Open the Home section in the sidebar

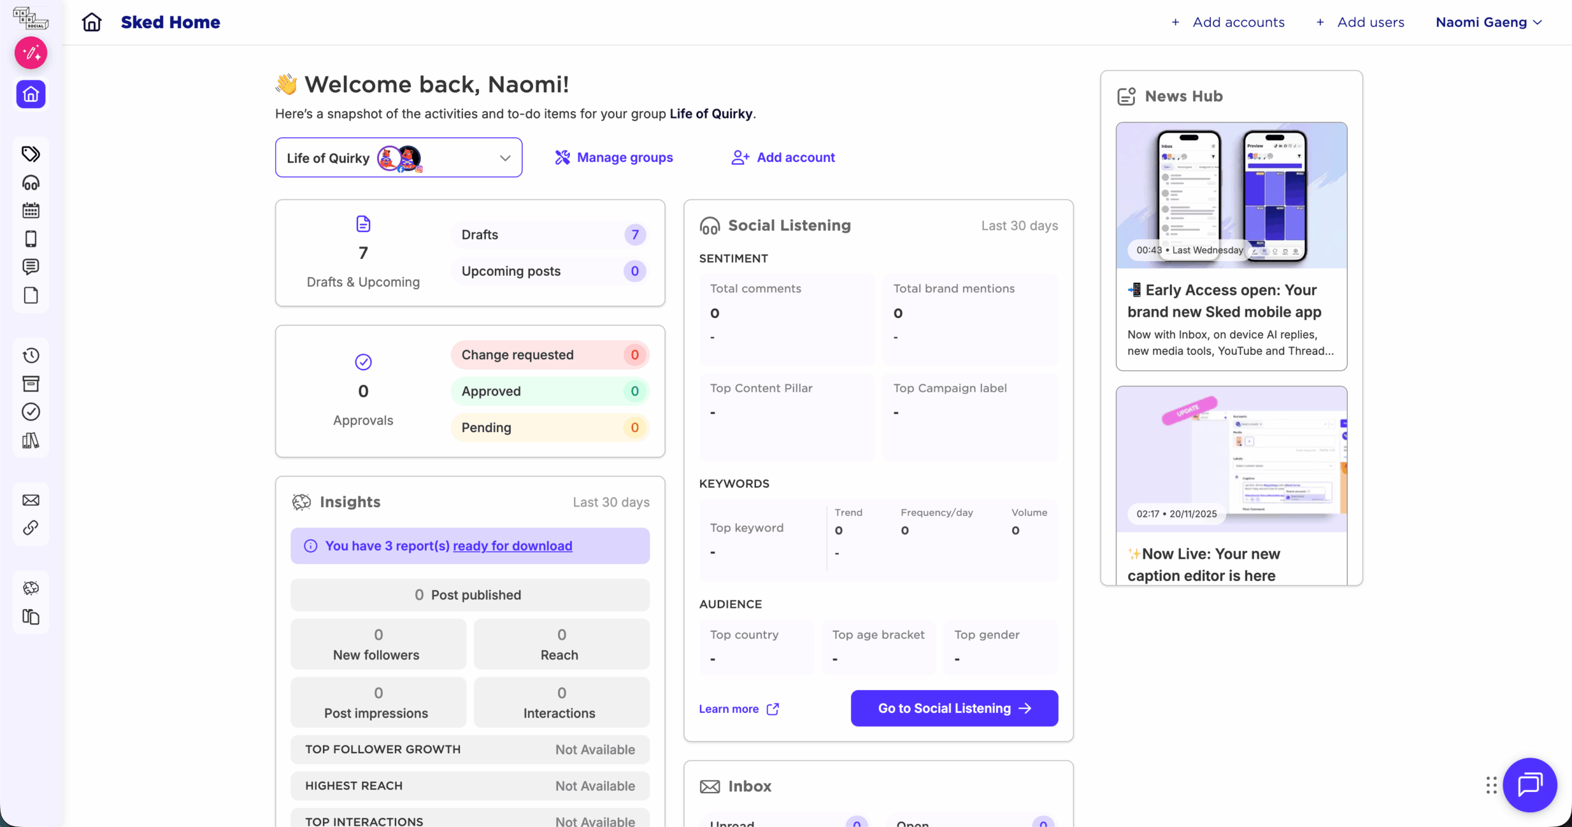(x=31, y=95)
